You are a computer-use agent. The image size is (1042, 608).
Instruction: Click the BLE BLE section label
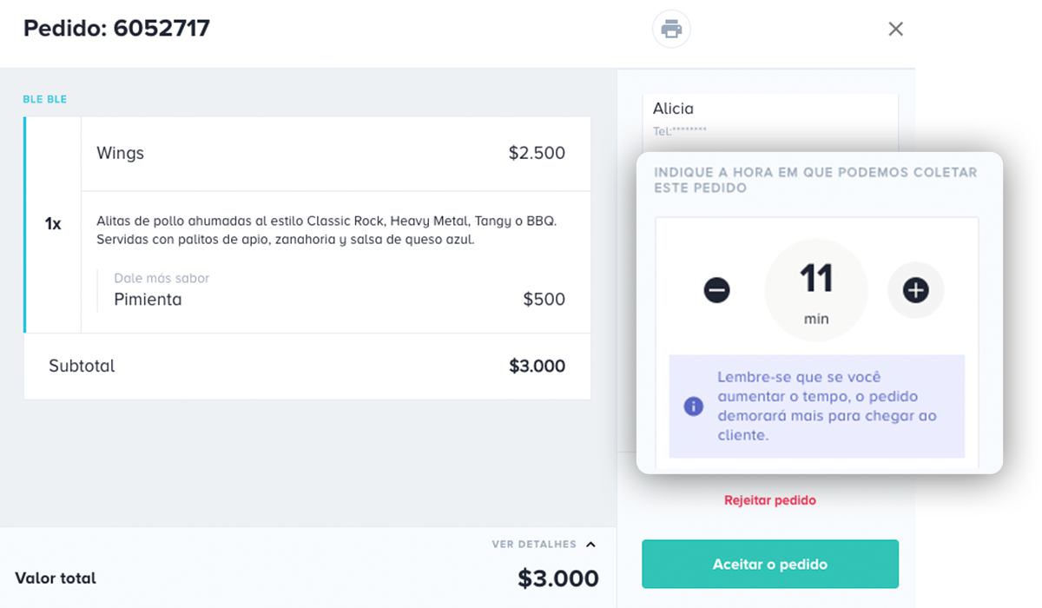click(x=45, y=100)
